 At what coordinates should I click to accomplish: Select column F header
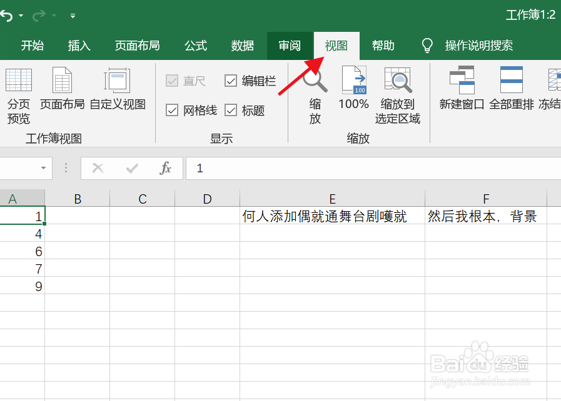click(486, 199)
